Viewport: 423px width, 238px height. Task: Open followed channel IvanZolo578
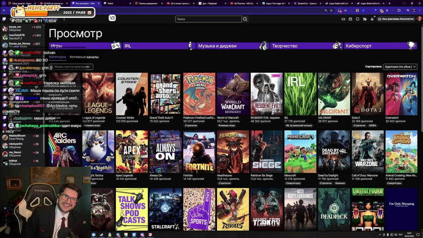[22, 37]
